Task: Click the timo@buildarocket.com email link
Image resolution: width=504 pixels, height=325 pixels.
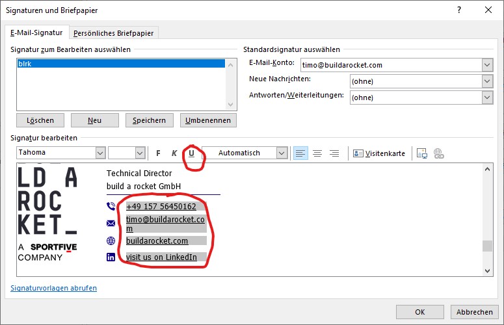Action: tap(165, 224)
